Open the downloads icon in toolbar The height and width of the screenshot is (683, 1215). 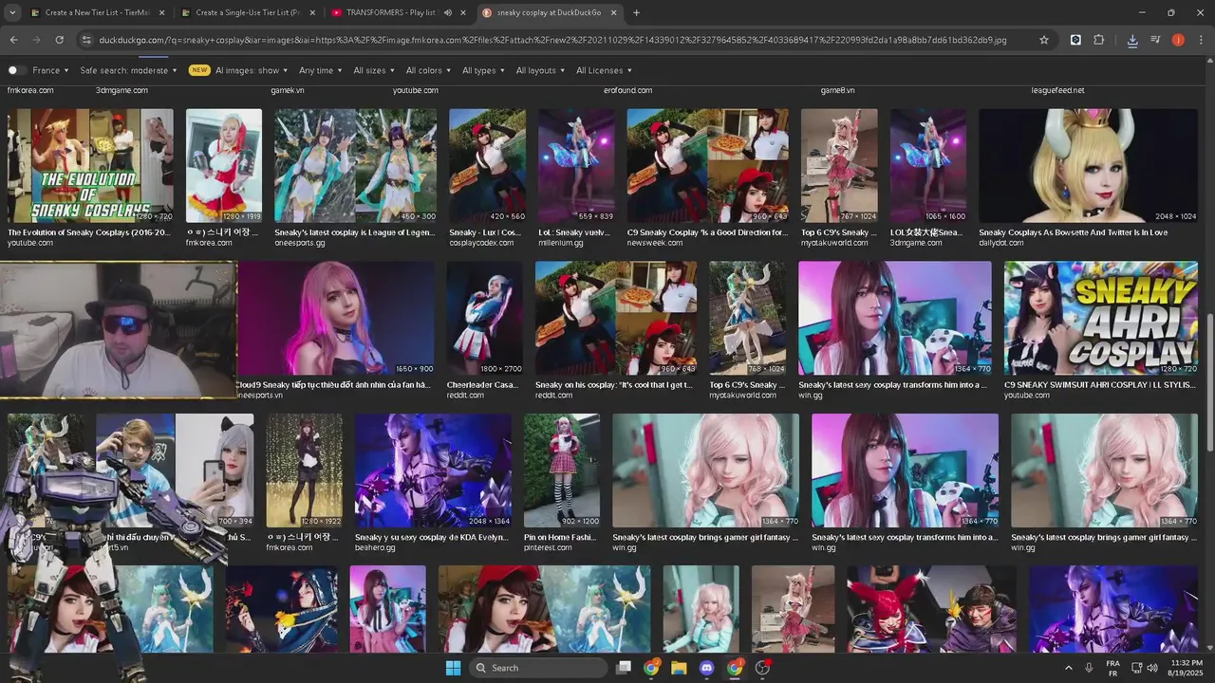tap(1132, 40)
